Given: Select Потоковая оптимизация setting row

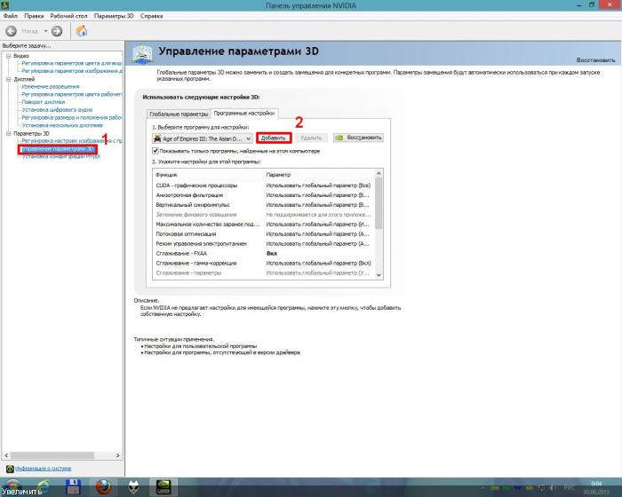Looking at the screenshot, I should [263, 233].
